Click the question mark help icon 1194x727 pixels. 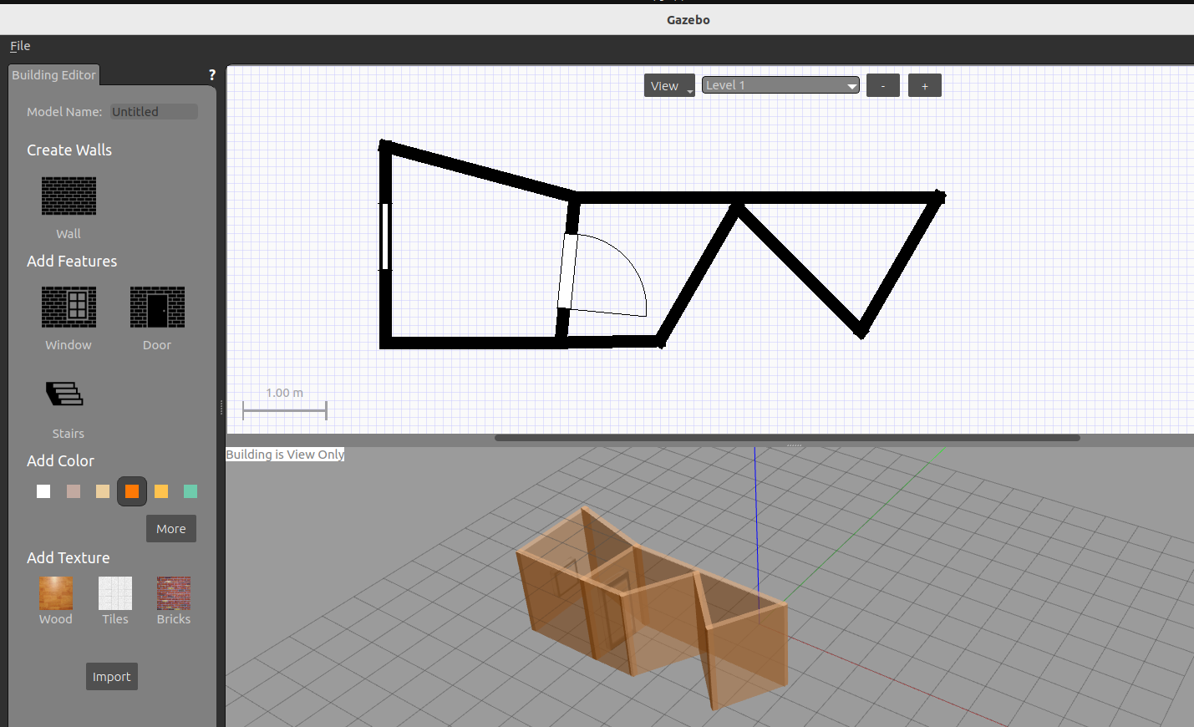212,75
